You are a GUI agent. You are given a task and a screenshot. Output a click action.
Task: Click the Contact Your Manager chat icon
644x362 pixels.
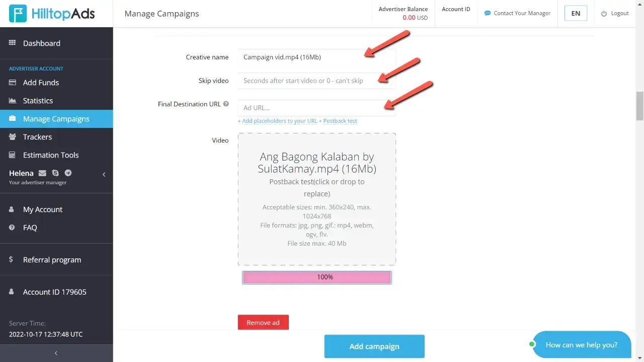click(487, 14)
